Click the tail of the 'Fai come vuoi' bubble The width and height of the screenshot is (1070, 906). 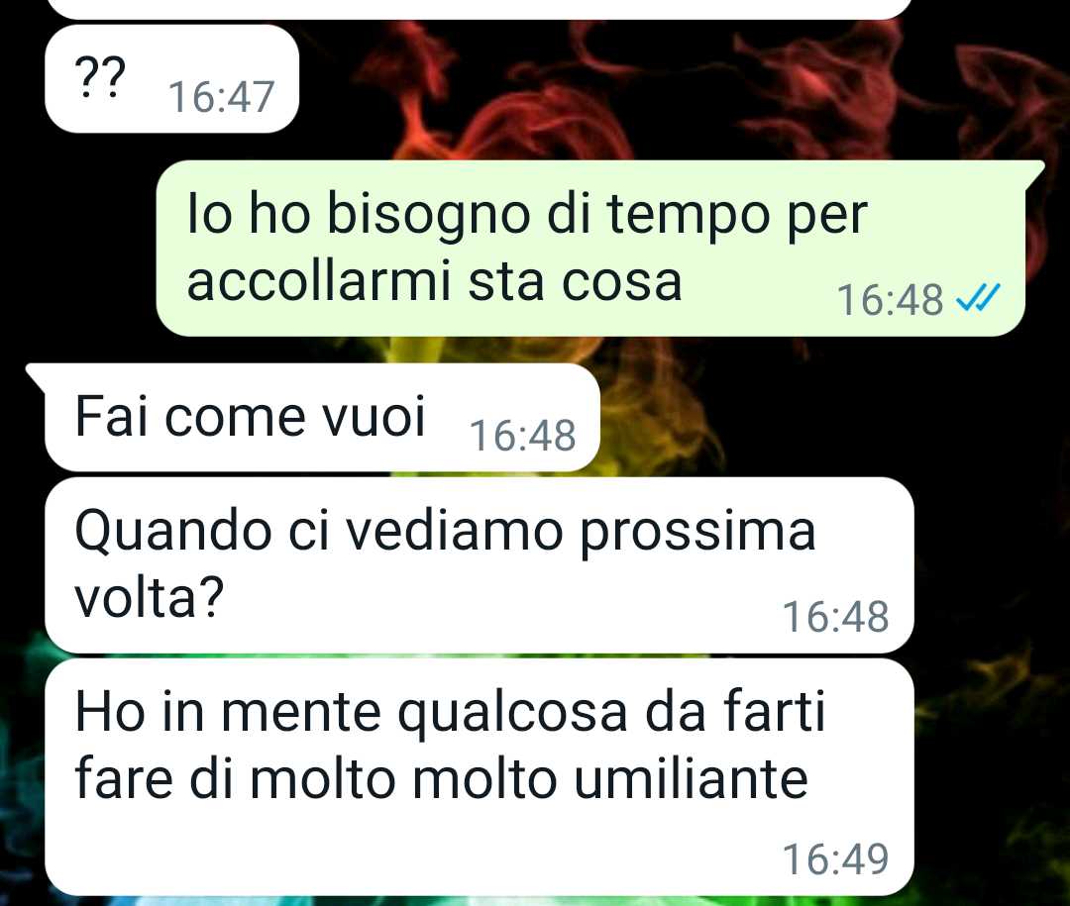[x=36, y=375]
